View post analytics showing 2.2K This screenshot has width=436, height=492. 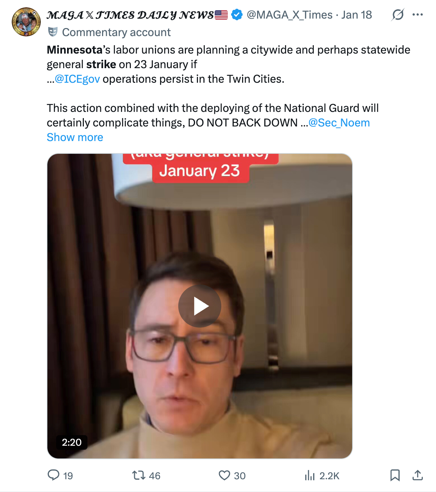click(310, 475)
